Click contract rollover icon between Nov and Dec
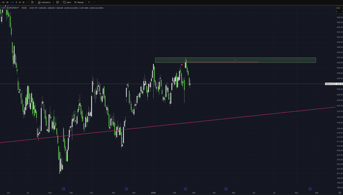This screenshot has height=195, width=343. click(x=126, y=189)
